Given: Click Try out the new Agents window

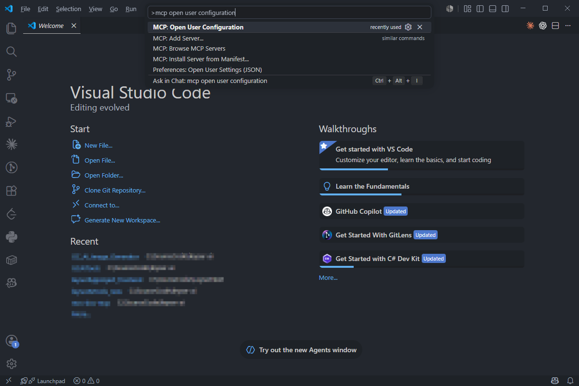Looking at the screenshot, I should [301, 350].
